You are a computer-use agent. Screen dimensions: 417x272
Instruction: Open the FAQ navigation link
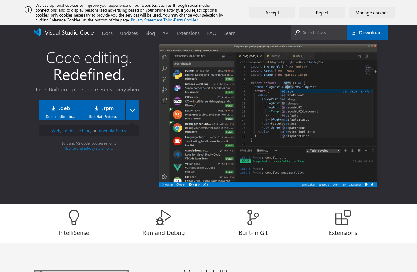pos(212,33)
